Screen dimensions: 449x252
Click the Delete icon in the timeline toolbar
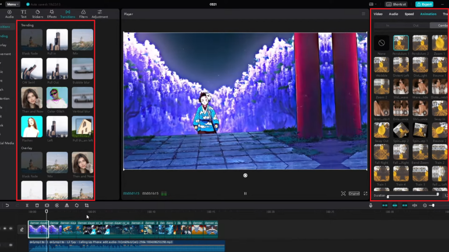(37, 205)
